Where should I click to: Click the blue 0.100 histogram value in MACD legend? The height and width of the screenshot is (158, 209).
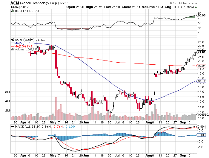[70, 127]
